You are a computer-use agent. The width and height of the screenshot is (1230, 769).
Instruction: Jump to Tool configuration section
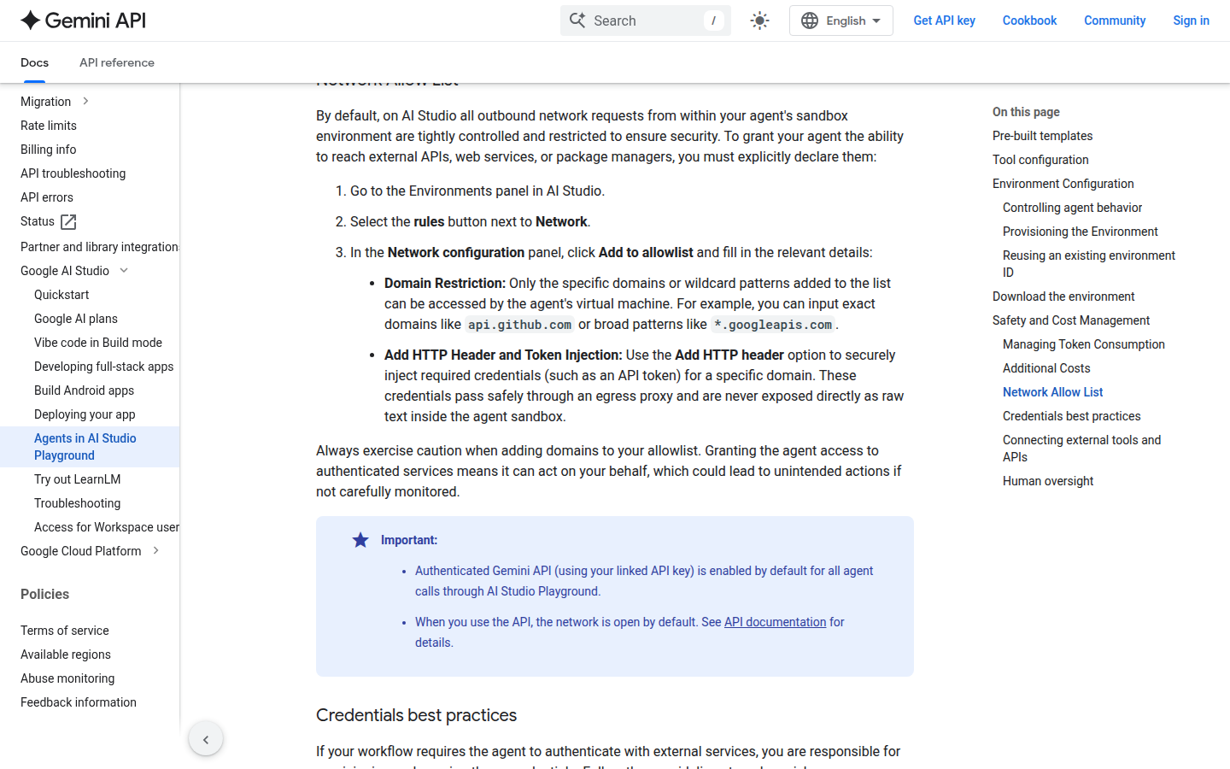pyautogui.click(x=1040, y=160)
